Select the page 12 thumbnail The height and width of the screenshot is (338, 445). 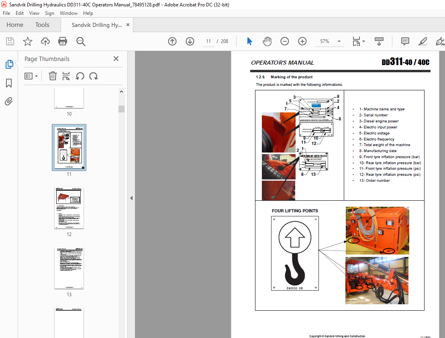click(x=69, y=208)
